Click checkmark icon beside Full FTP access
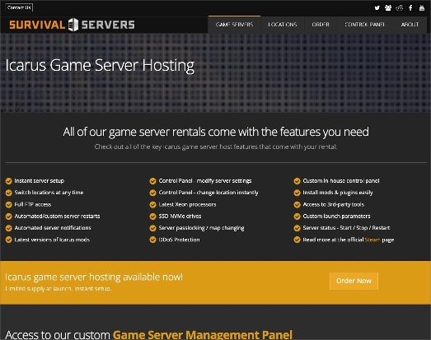 tap(9, 205)
